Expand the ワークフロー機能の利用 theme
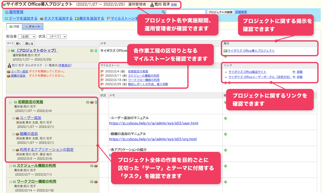323x193 pixels. click(11, 182)
